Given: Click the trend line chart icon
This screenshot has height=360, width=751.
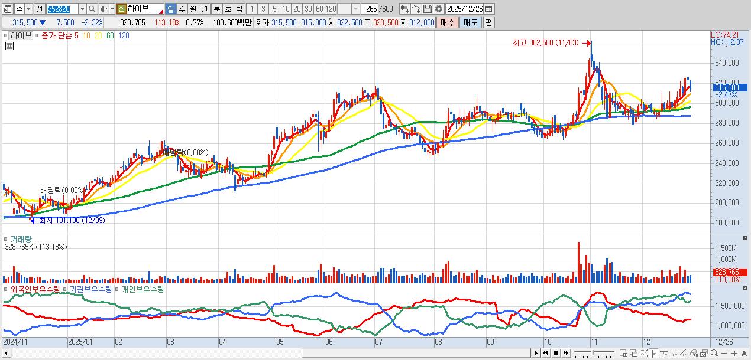Looking at the screenshot, I should pyautogui.click(x=665, y=353).
